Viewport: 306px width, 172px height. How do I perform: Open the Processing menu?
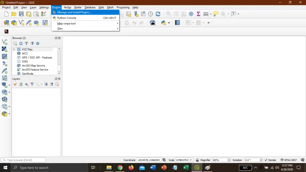(x=123, y=7)
